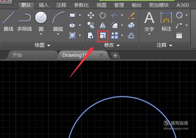The image size is (196, 138).
Task: Expand the Circle (圆) dropdown arrow
Action: pyautogui.click(x=41, y=34)
